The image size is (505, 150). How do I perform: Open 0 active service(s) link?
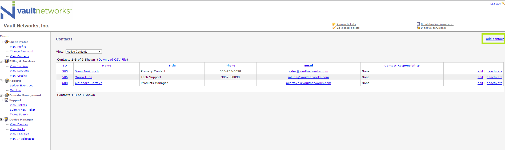coord(433,28)
